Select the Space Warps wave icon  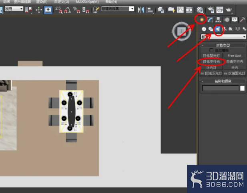(237, 29)
